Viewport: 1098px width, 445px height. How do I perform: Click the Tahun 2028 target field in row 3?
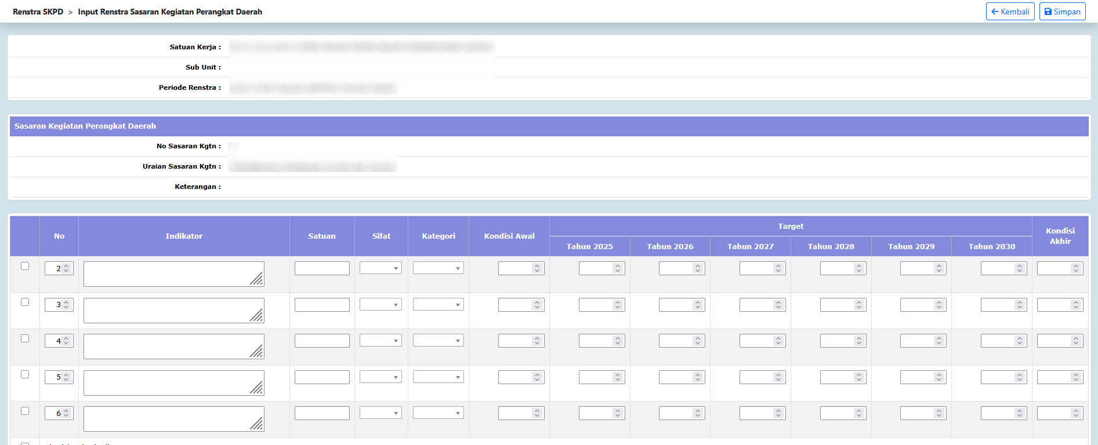coord(843,305)
